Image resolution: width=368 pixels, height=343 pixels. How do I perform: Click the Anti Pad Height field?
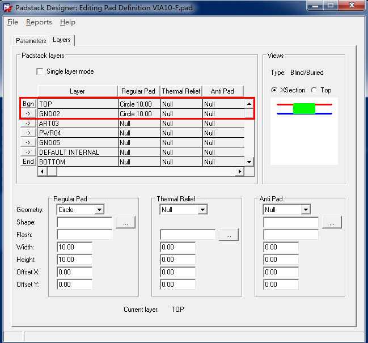click(x=281, y=260)
